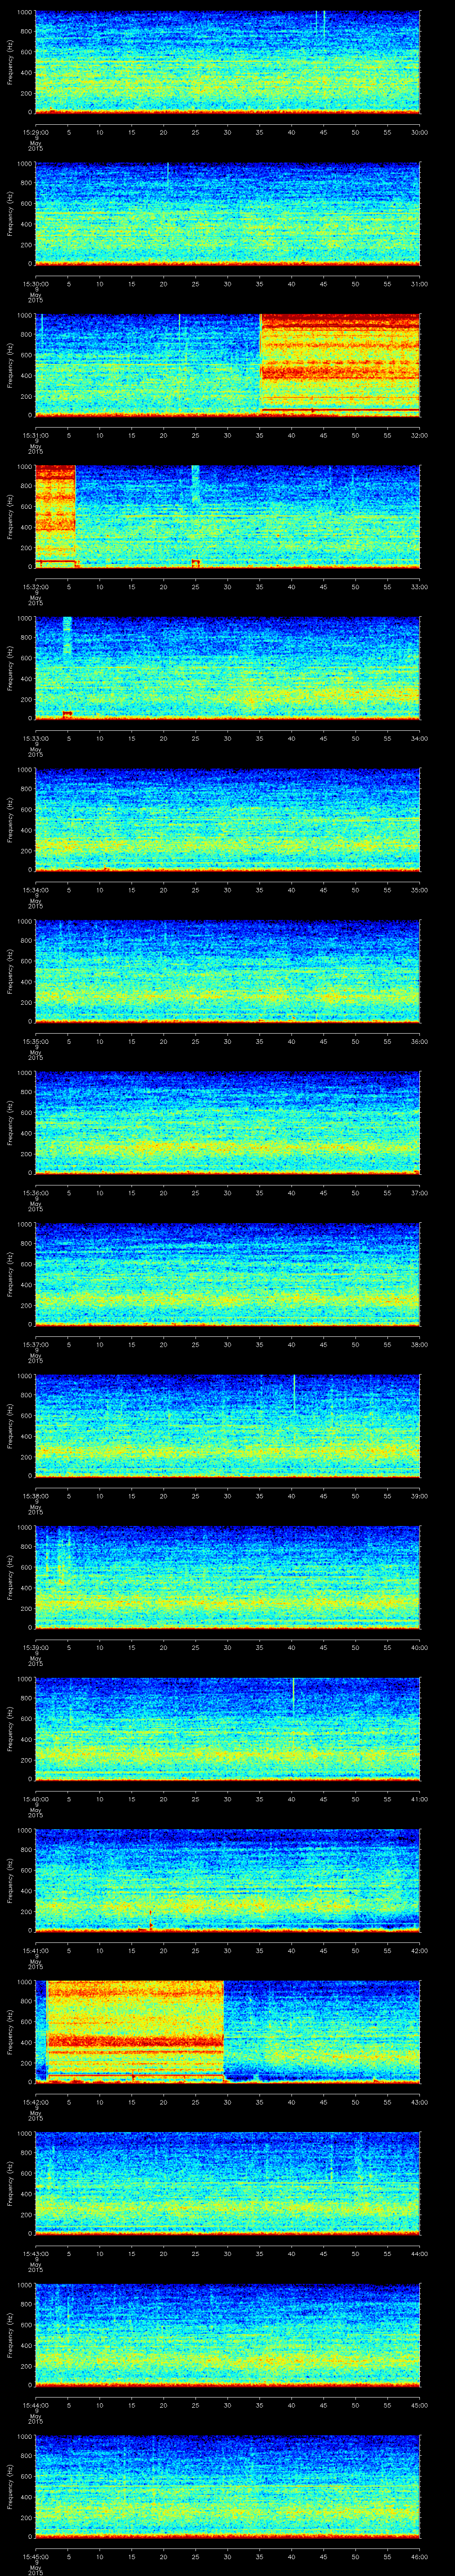Click the 45:00 end-of-axis time label

pos(419,2405)
